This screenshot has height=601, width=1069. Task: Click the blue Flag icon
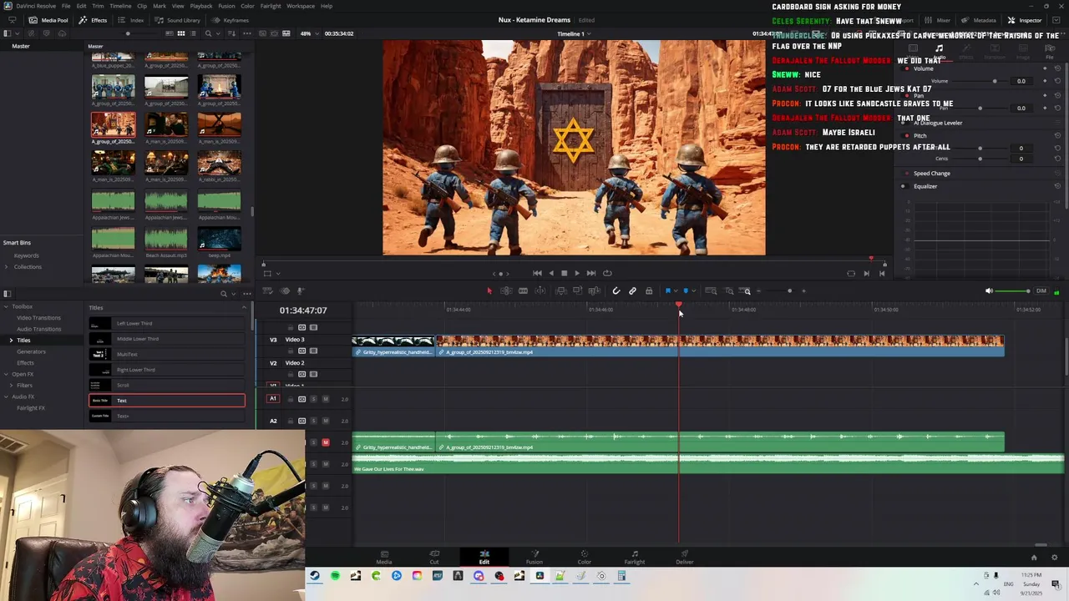click(668, 290)
